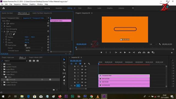
Task: Select the Track Select Forward tool
Action: tap(64, 63)
